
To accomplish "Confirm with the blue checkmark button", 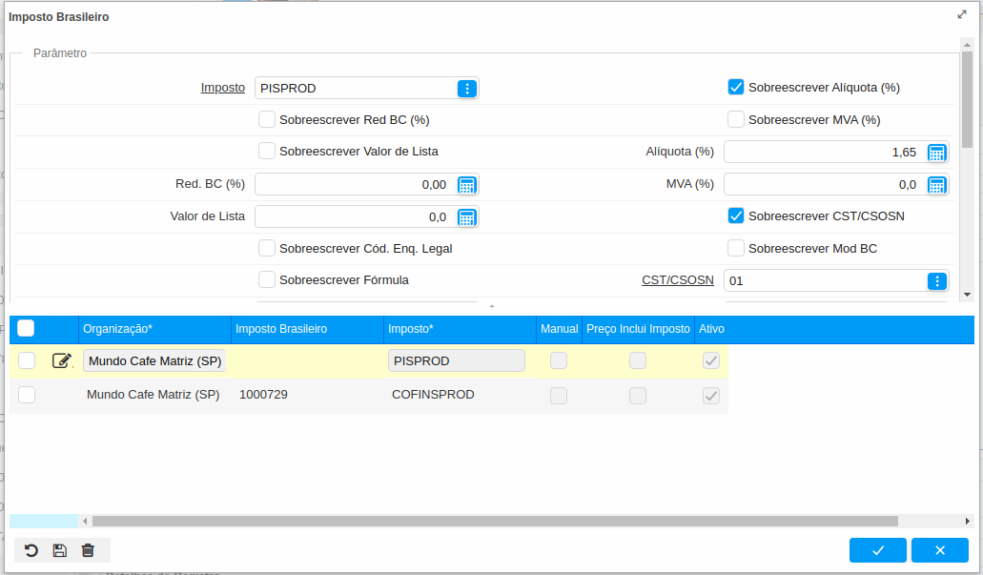I will point(878,550).
